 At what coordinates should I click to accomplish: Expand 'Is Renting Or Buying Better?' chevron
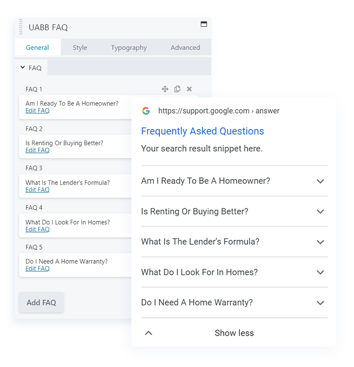pyautogui.click(x=320, y=211)
